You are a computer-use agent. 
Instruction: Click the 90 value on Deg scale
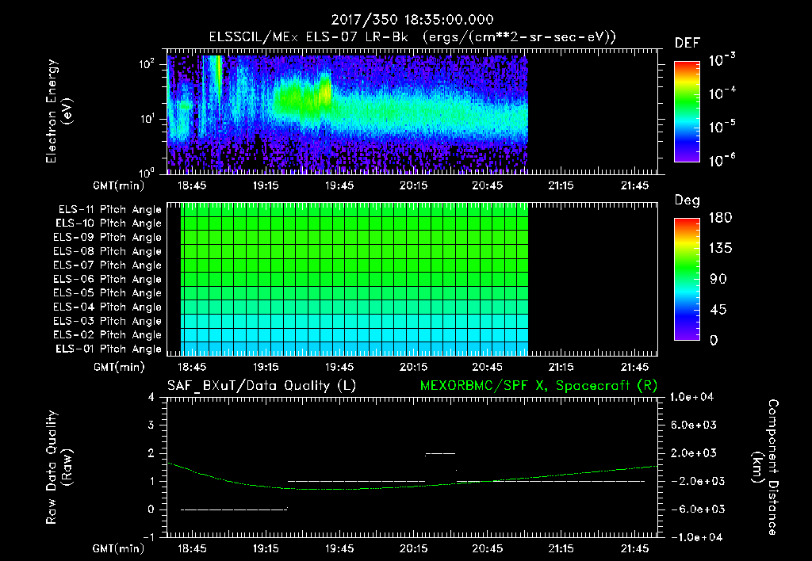718,280
